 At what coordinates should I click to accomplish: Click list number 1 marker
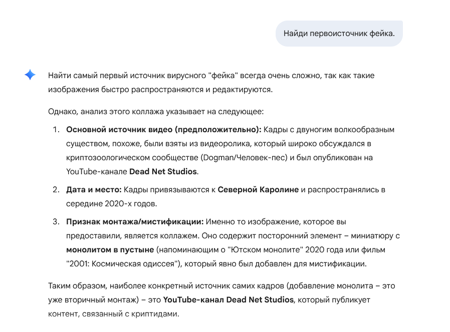[x=56, y=129]
